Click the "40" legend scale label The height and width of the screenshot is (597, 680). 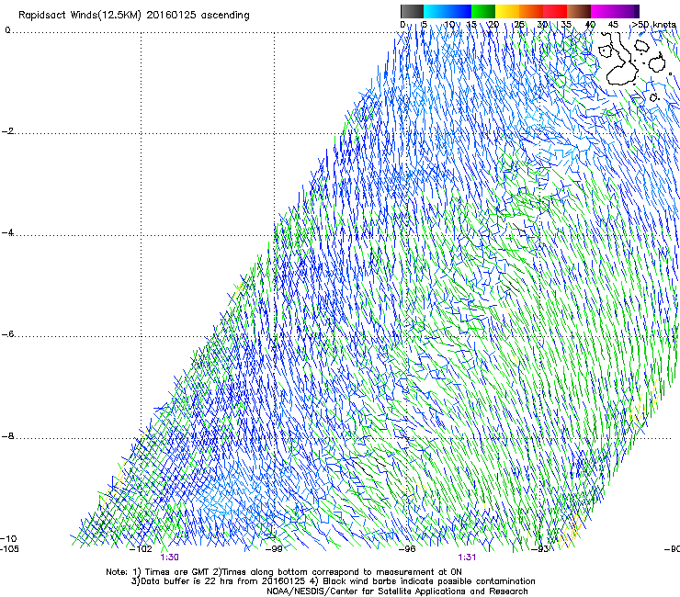click(590, 25)
